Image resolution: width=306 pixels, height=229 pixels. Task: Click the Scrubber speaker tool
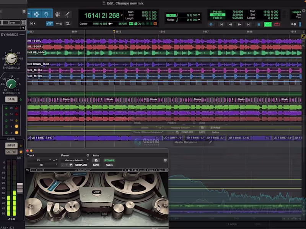(58, 15)
